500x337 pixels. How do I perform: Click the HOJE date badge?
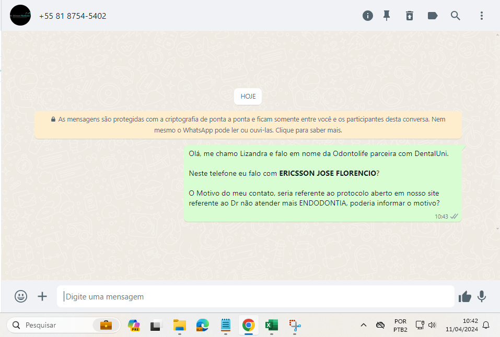248,97
